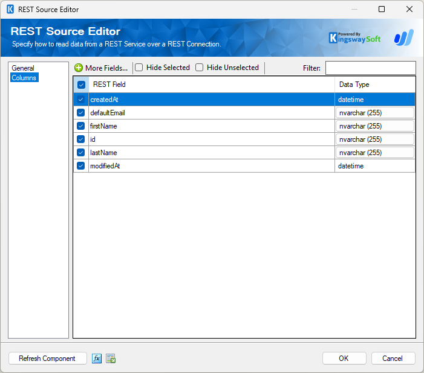The height and width of the screenshot is (373, 424).
Task: Click the column mapping table icon beside fx
Action: point(111,359)
